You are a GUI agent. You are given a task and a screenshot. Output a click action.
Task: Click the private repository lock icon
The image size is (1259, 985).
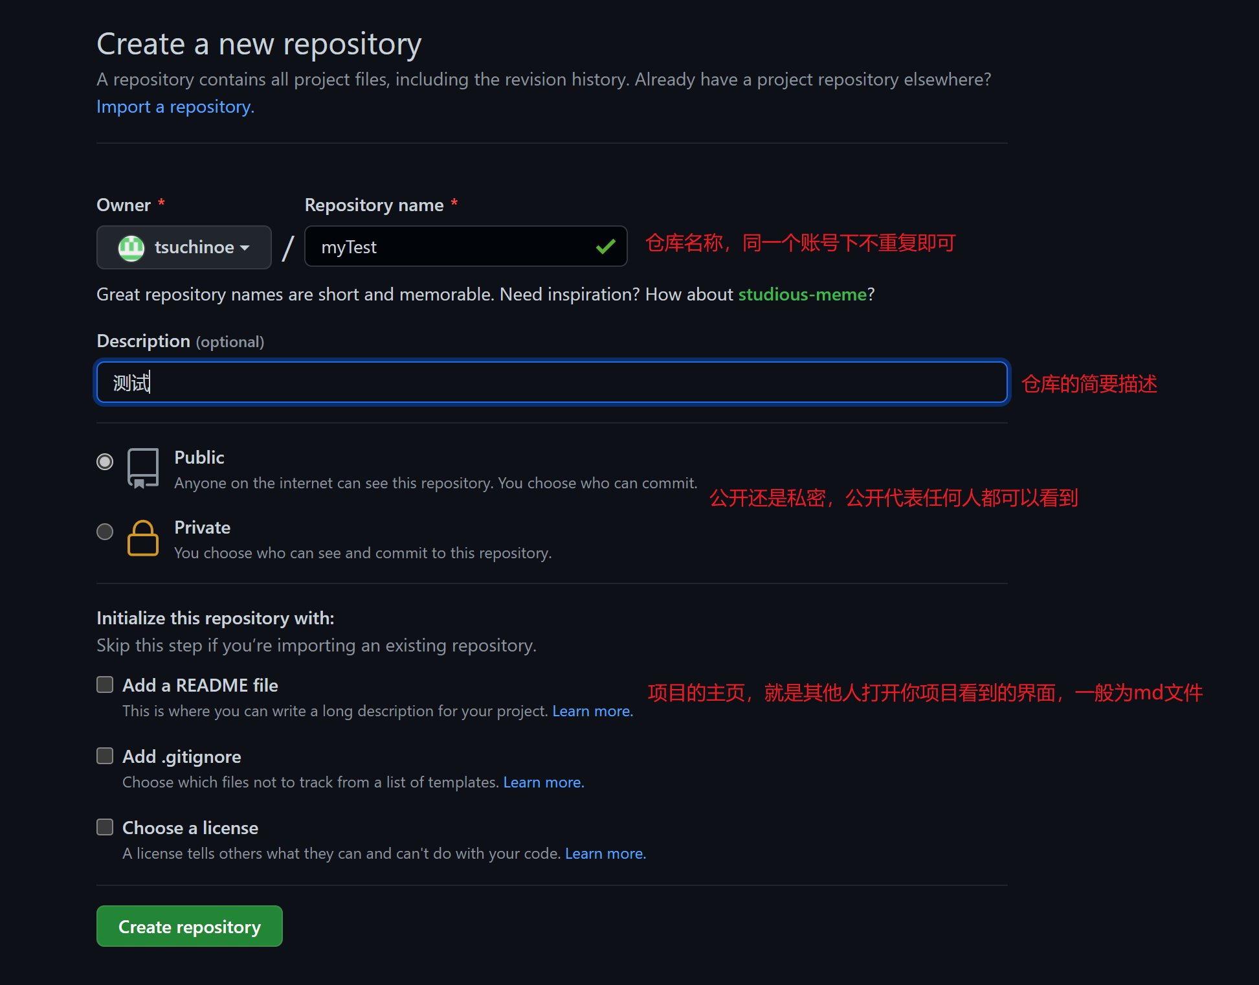(143, 538)
